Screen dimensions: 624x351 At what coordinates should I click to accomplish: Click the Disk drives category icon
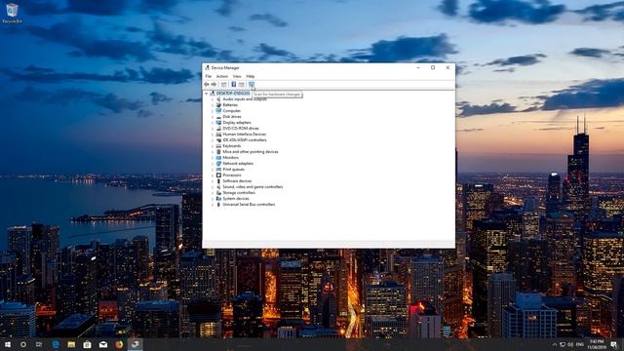pyautogui.click(x=218, y=117)
